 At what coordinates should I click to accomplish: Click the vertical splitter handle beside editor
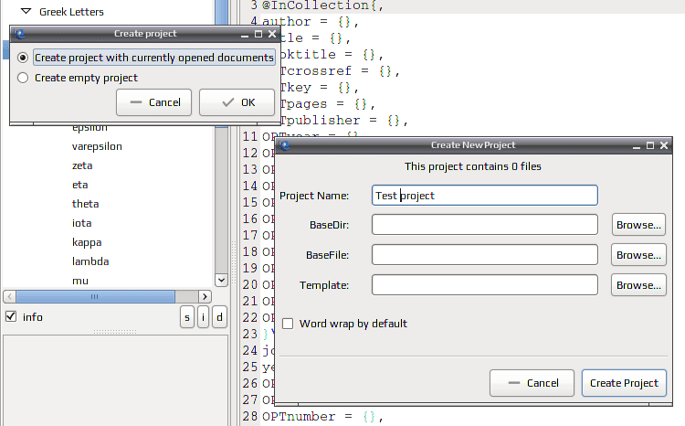[234, 262]
